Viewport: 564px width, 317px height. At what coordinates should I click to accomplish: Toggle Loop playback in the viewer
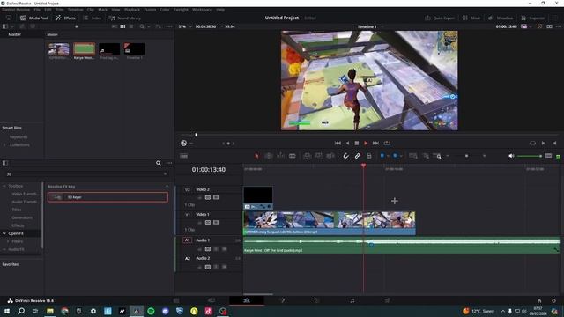387,143
